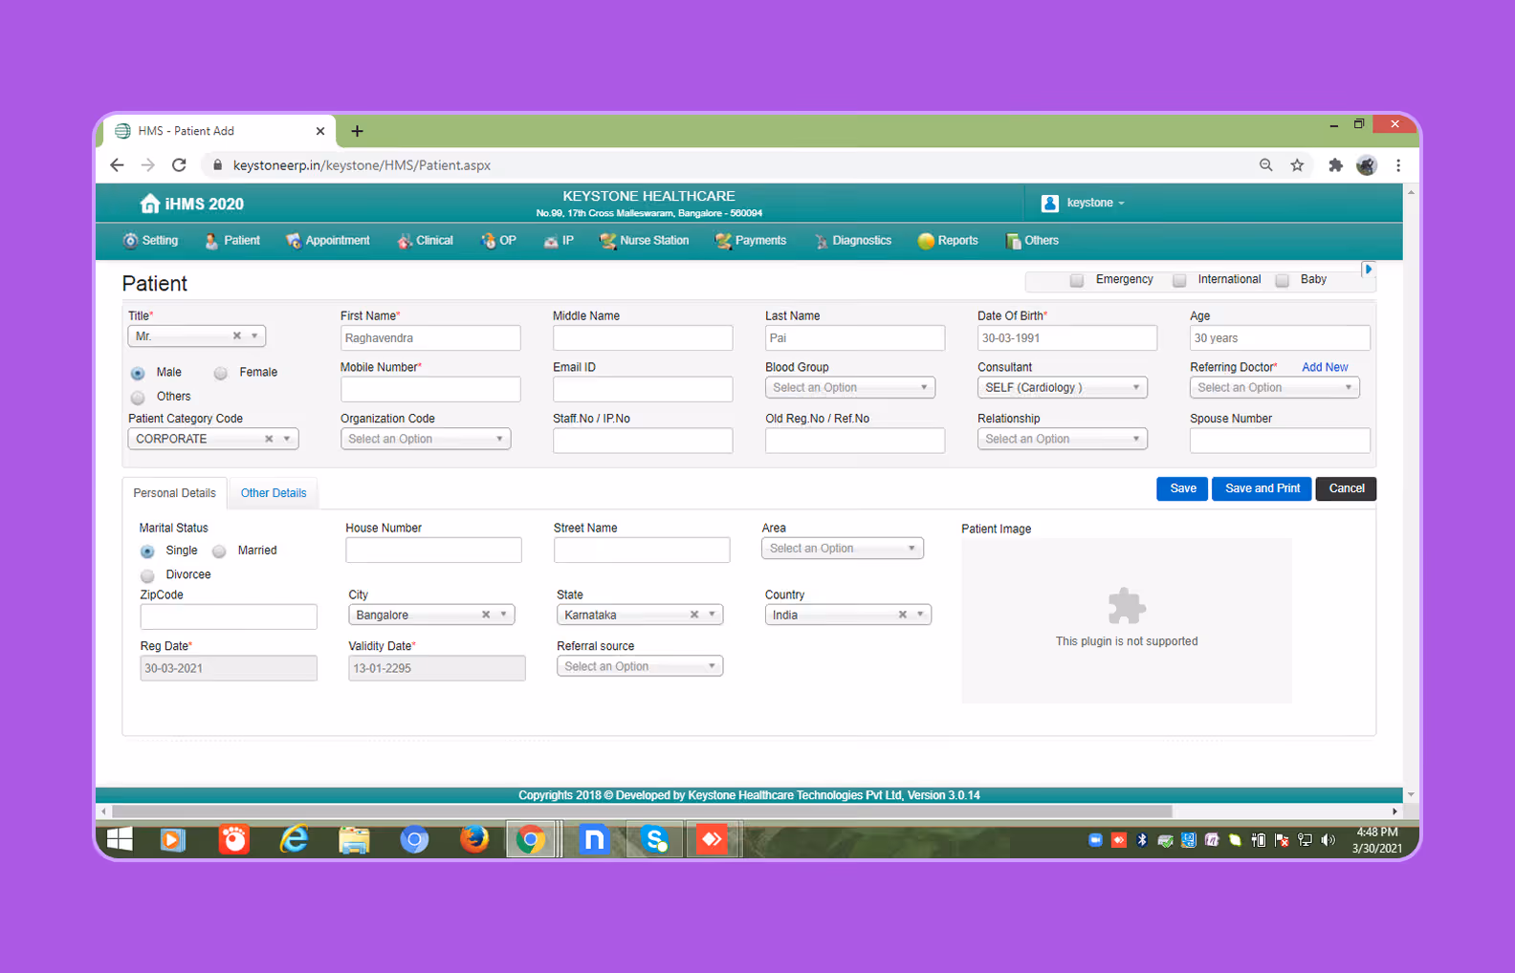This screenshot has width=1515, height=973.
Task: Expand the Title dropdown arrow
Action: click(254, 335)
